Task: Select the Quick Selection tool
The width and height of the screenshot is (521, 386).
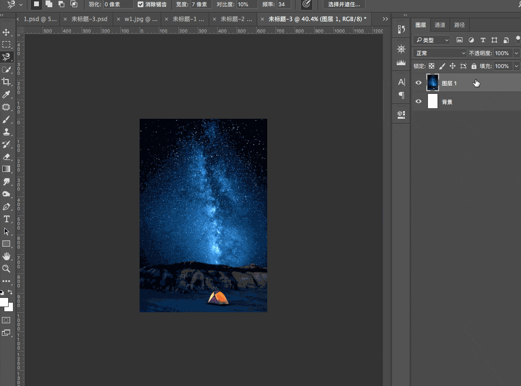Action: [x=6, y=69]
